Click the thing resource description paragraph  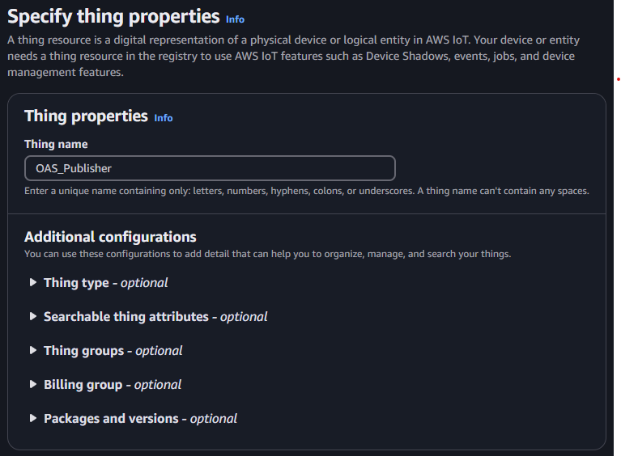pos(293,56)
